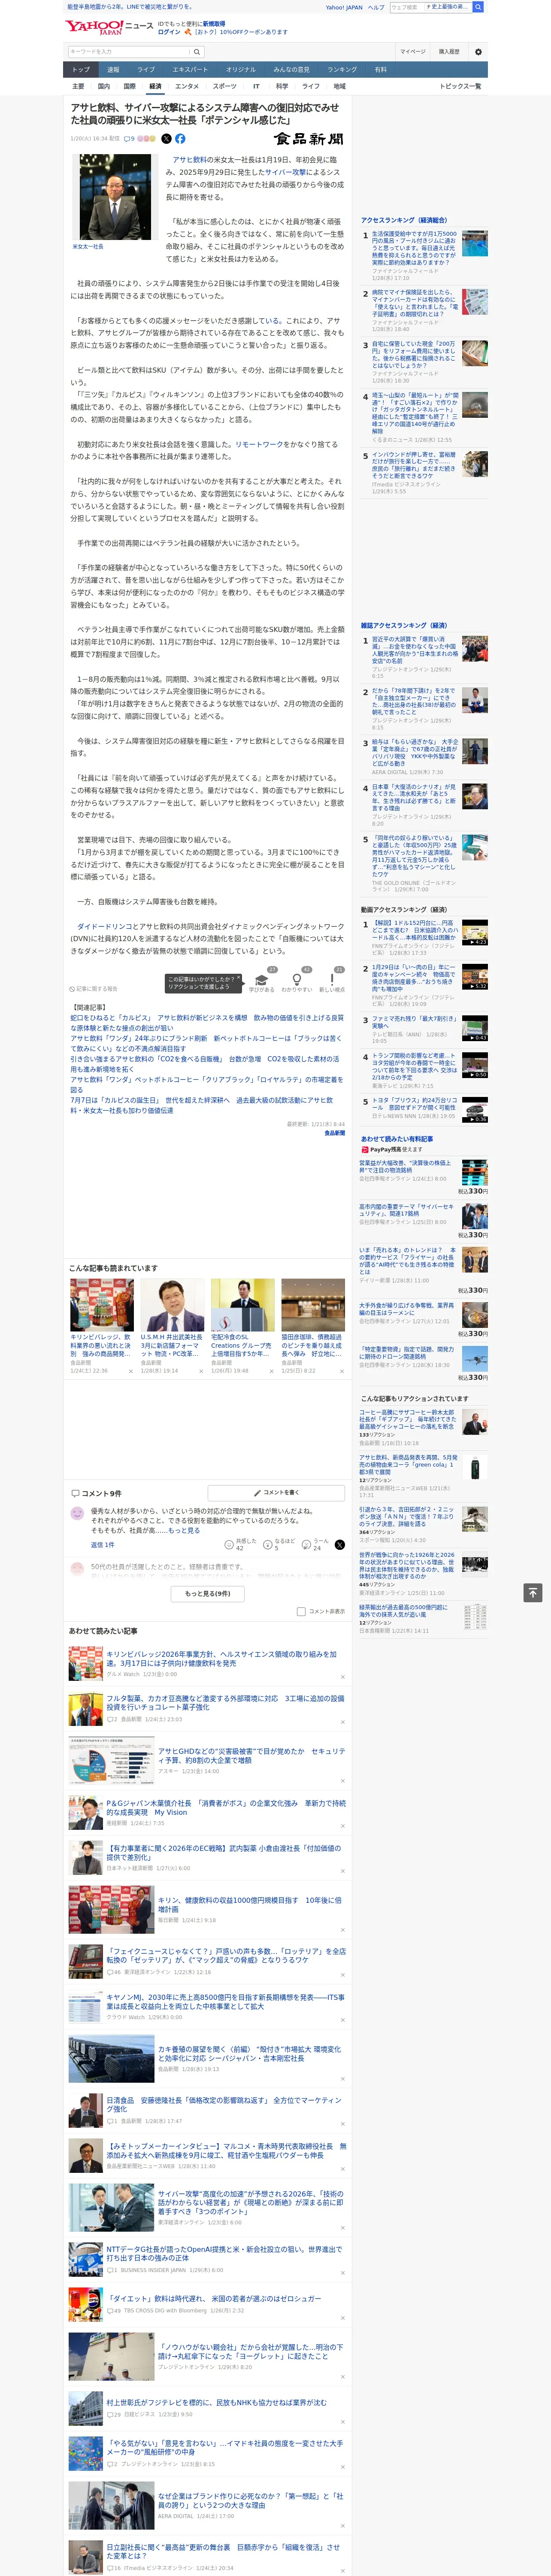
Task: Open settings via the gear icon
Action: pyautogui.click(x=478, y=52)
